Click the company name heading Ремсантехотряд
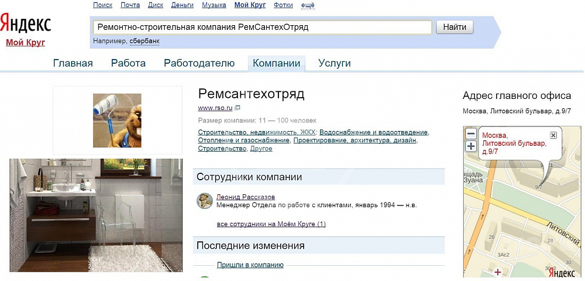Image resolution: width=585 pixels, height=281 pixels. 251,94
